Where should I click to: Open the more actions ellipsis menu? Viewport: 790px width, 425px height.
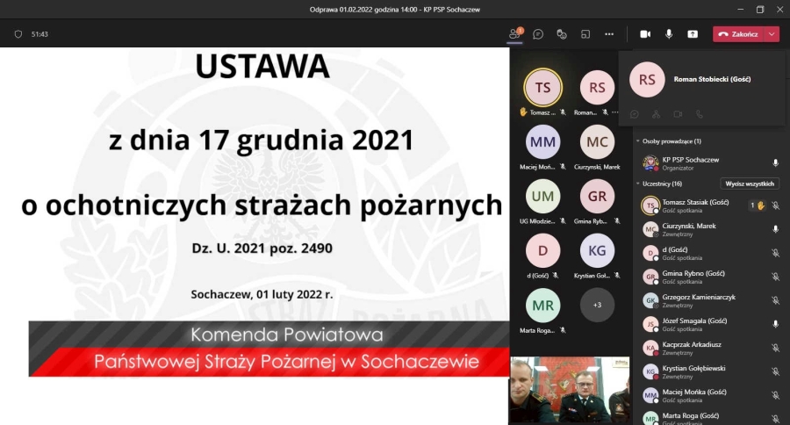[x=609, y=34]
